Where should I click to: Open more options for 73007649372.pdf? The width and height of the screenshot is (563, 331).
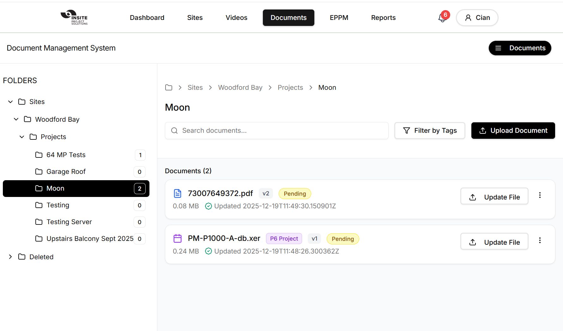click(540, 195)
